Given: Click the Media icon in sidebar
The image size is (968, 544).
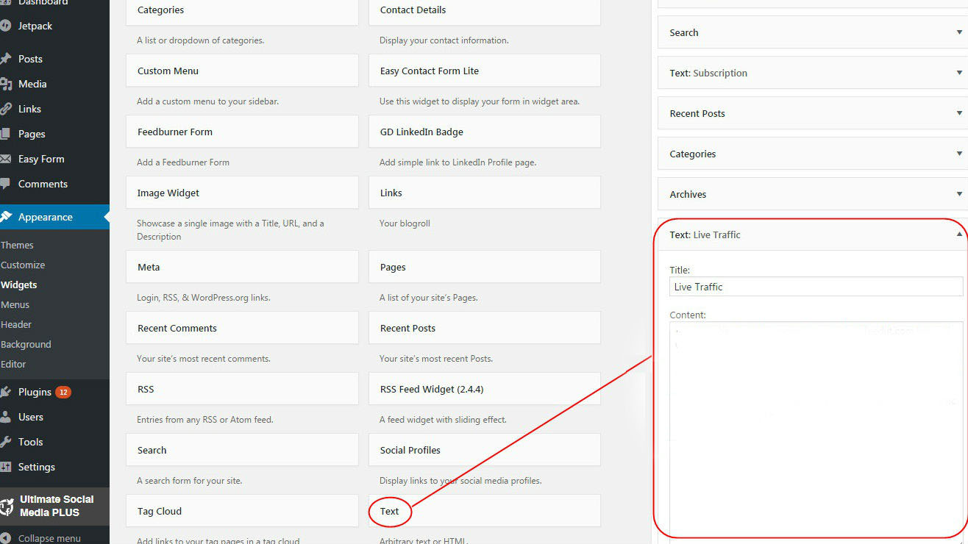Looking at the screenshot, I should pos(5,84).
